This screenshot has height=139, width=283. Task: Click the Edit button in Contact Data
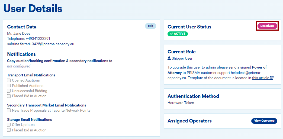[x=150, y=26]
